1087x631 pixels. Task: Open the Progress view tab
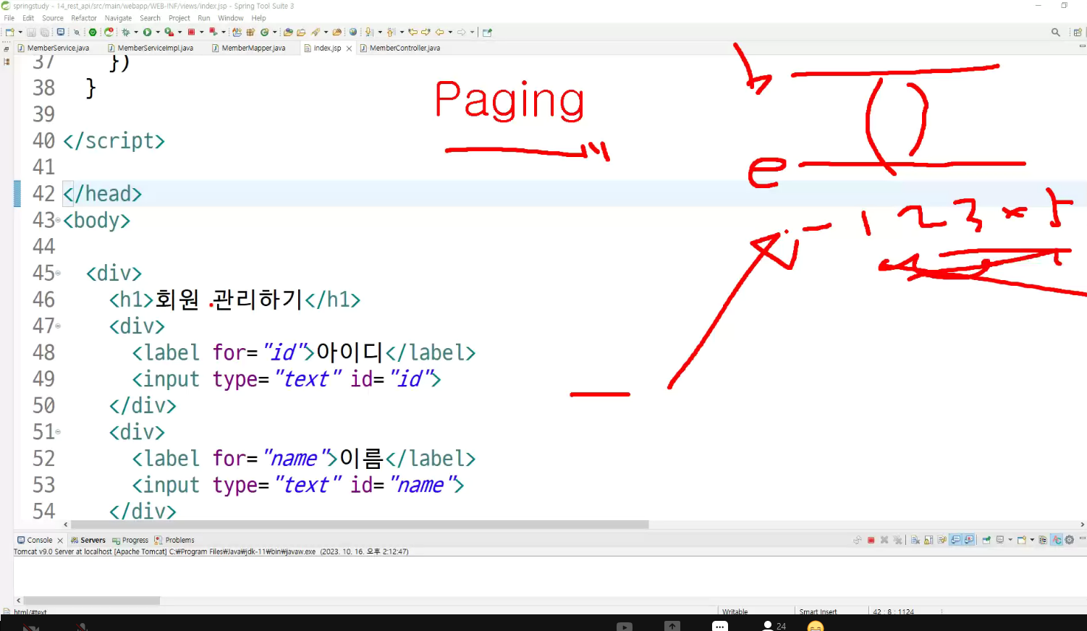(x=130, y=540)
